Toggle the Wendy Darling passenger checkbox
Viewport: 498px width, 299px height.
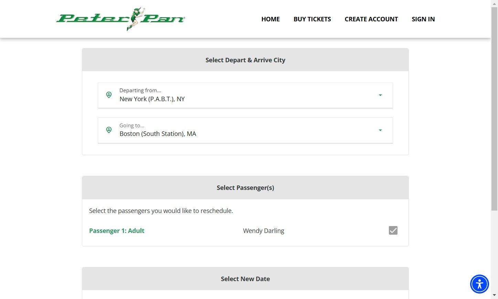(x=393, y=231)
